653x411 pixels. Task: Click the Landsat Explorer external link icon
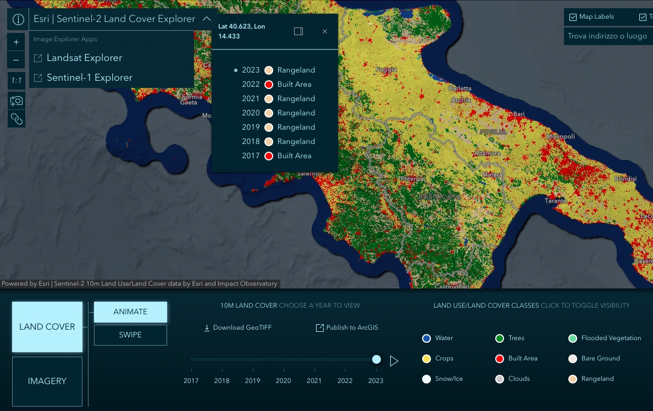click(x=38, y=58)
